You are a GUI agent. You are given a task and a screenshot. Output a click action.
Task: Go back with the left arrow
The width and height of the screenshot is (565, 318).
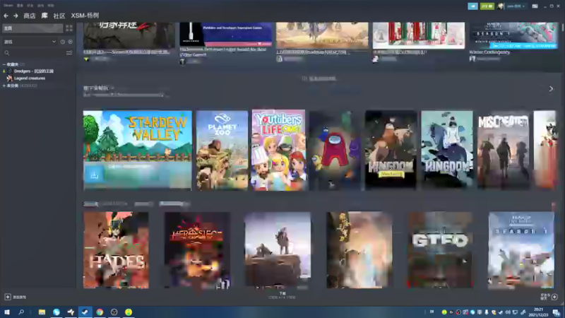6,16
